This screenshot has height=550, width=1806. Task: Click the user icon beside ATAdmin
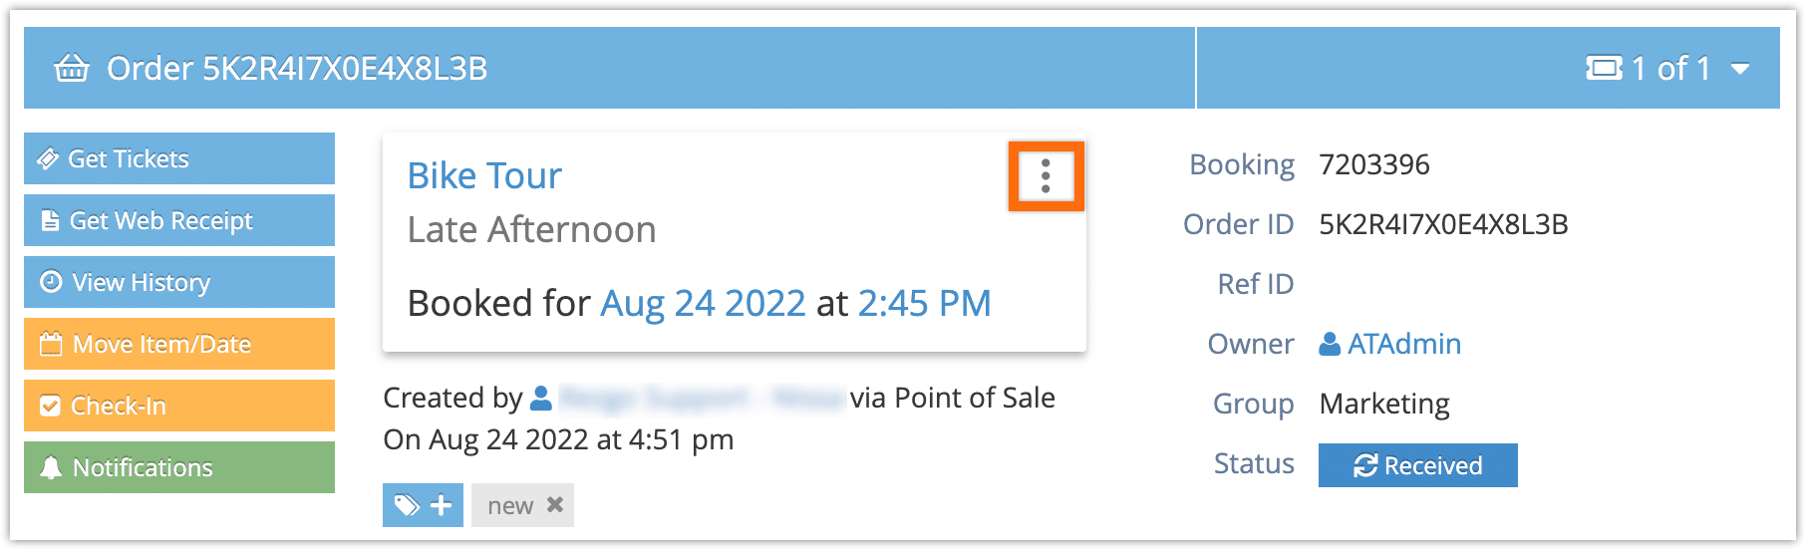click(x=1330, y=345)
